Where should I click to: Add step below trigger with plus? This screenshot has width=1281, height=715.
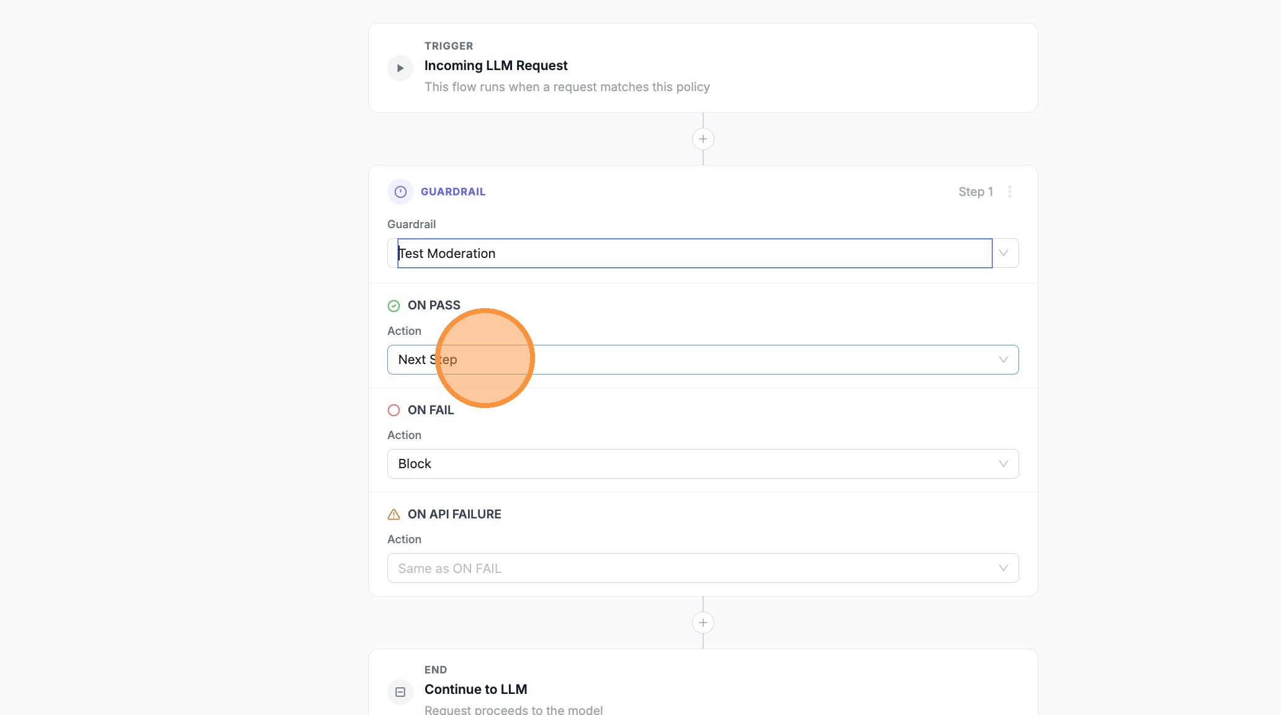[x=703, y=139]
